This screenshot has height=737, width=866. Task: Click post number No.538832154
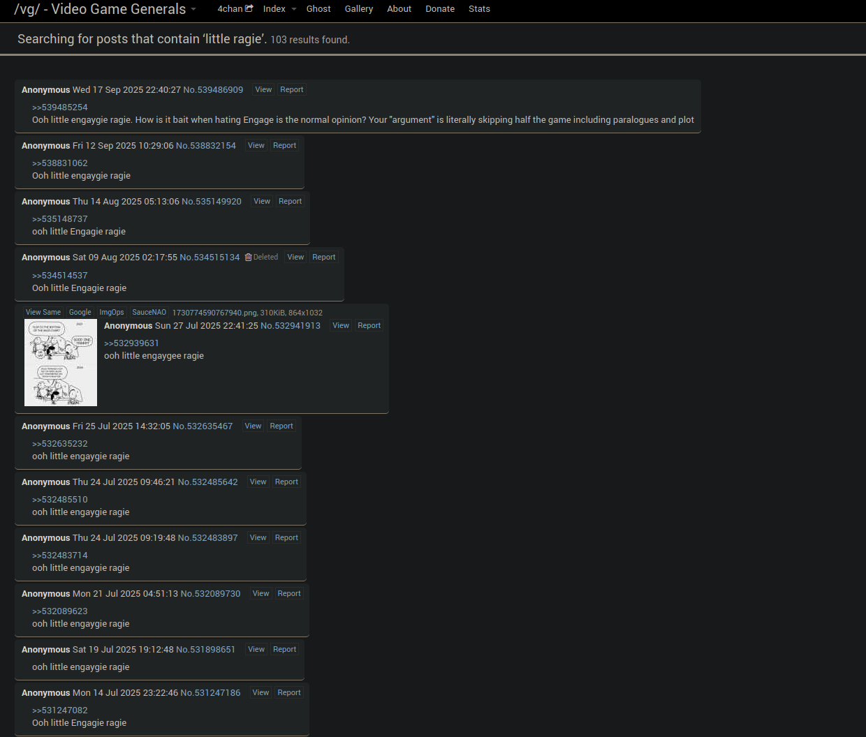coord(206,146)
